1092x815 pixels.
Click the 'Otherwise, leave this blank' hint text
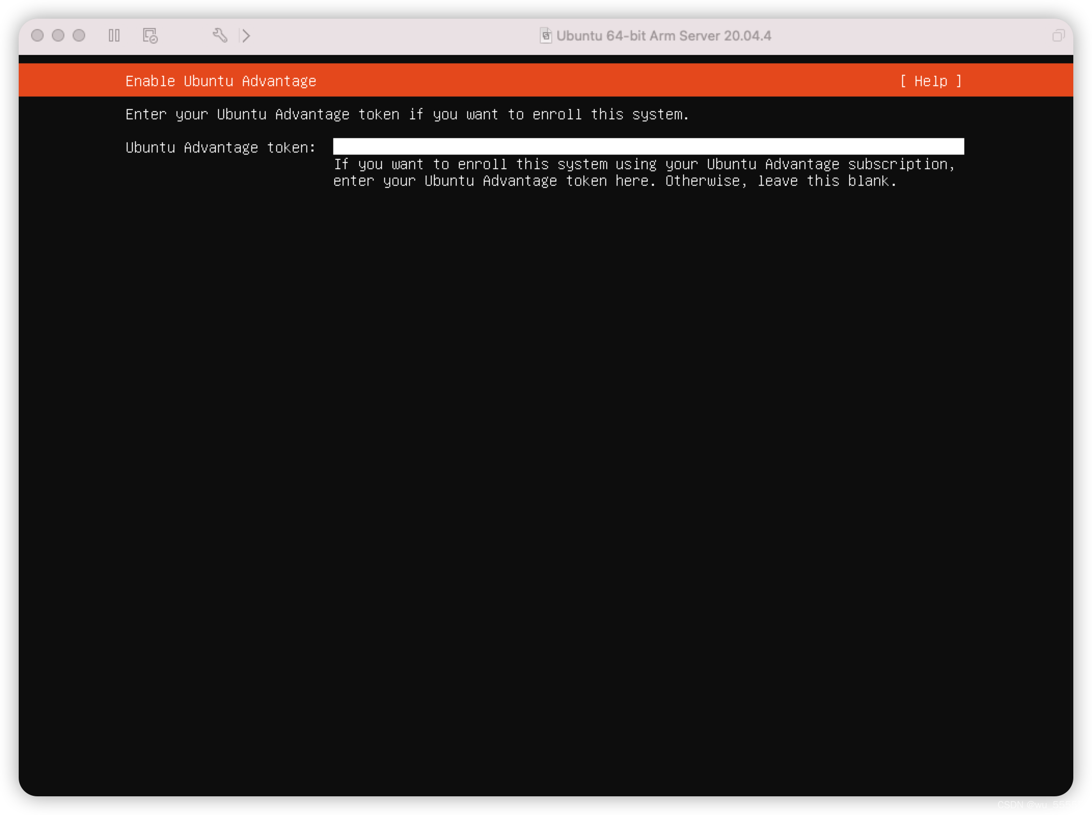(x=781, y=181)
